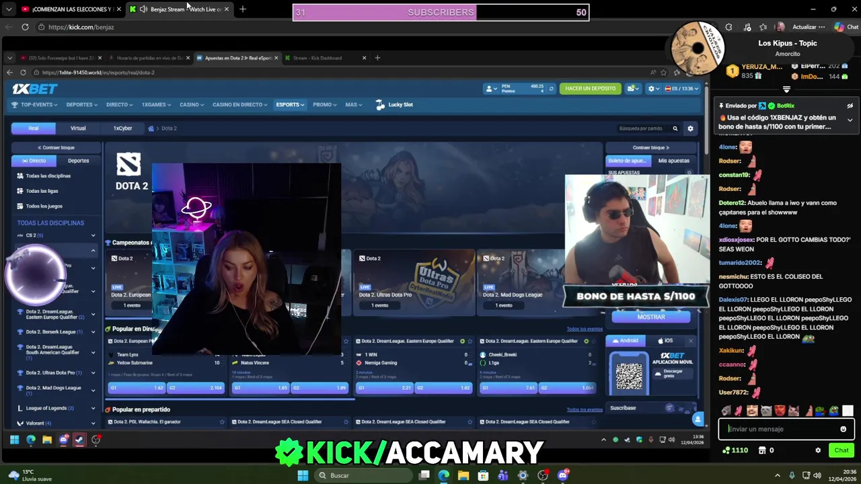Reload the kick.com/benjaz page
This screenshot has width=861, height=484.
25,27
